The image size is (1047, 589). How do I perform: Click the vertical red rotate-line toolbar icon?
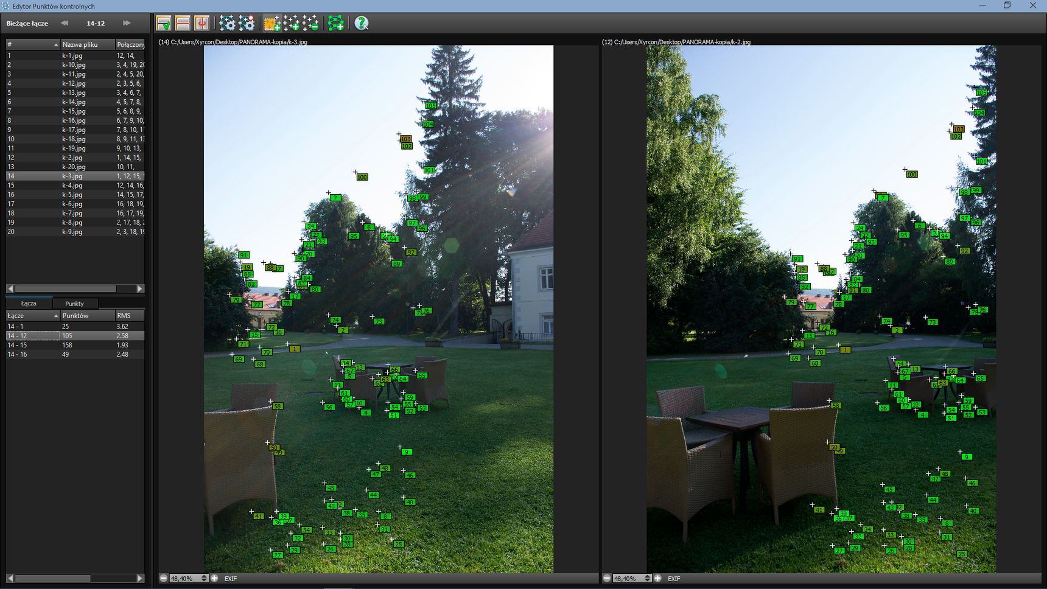coord(201,23)
